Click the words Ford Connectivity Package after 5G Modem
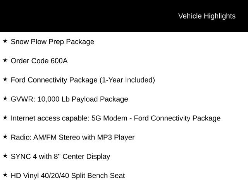Screen dimensions: 248x186 177,118
